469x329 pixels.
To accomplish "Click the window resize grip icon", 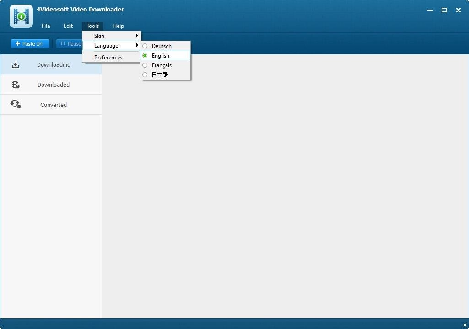I will [464, 324].
